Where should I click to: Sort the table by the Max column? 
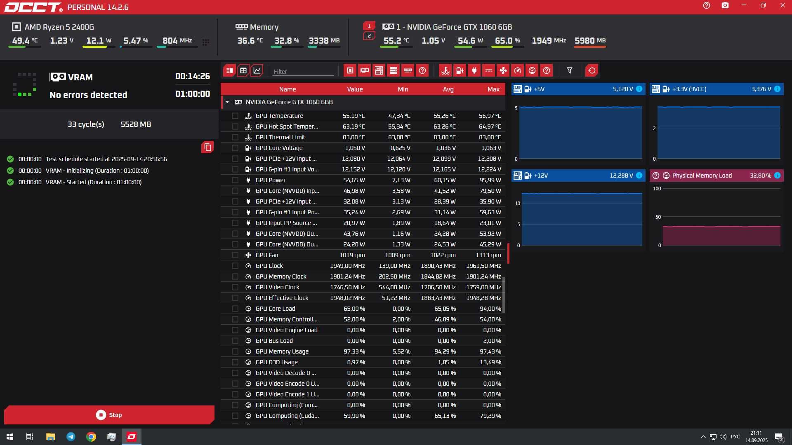click(x=493, y=89)
